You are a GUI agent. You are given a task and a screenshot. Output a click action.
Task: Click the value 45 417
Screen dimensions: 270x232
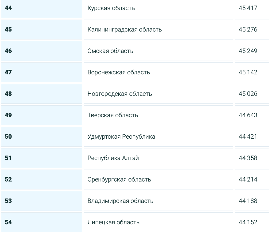(248, 8)
